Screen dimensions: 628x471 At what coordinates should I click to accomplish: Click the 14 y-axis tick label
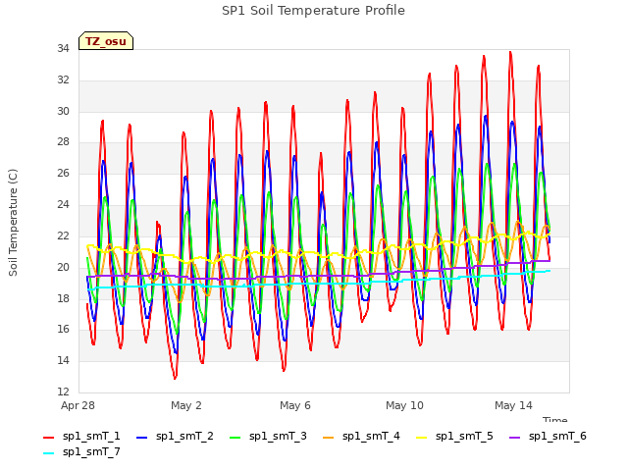click(x=63, y=360)
